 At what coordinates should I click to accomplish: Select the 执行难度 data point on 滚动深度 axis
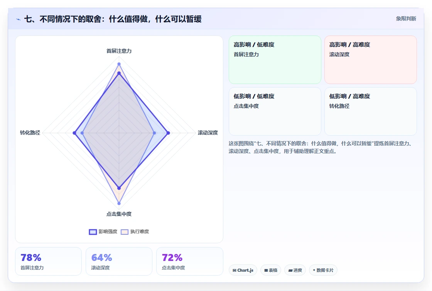154,133
